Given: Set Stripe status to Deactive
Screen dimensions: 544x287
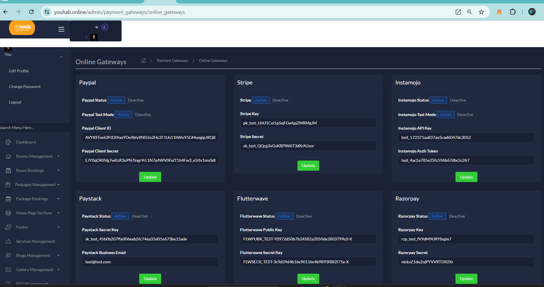Looking at the screenshot, I should click(280, 100).
